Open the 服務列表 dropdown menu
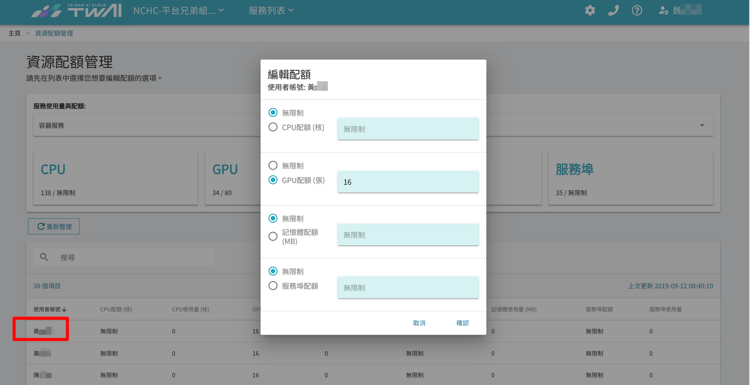The image size is (750, 385). pyautogui.click(x=271, y=10)
